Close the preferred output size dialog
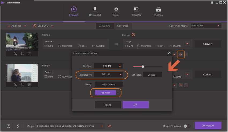Image resolution: width=228 pixels, height=132 pixels. tap(169, 53)
